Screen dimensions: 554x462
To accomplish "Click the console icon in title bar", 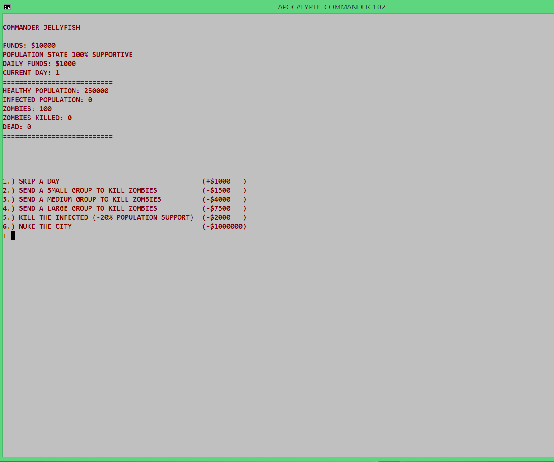I will click(x=7, y=7).
